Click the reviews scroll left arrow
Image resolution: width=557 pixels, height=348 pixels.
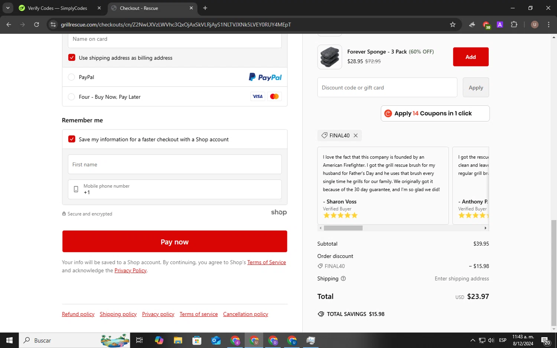coord(320,228)
